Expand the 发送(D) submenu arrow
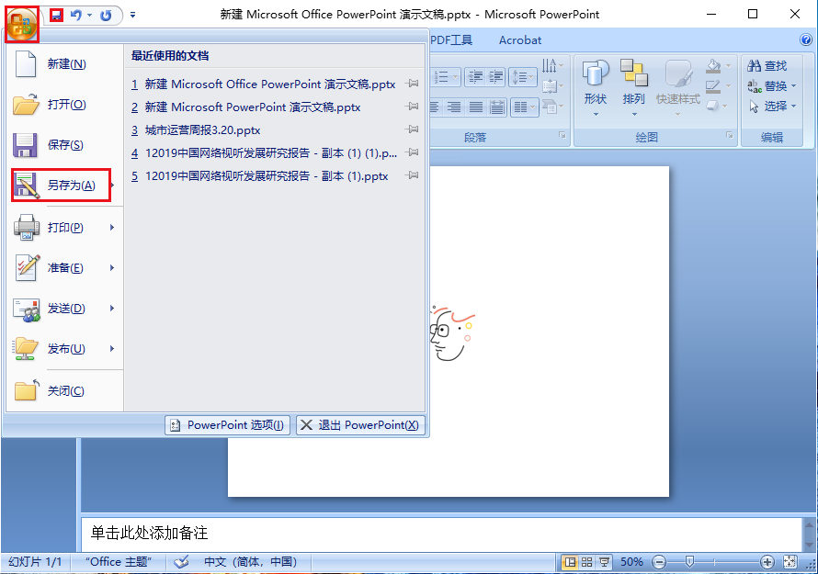This screenshot has height=574, width=818. 112,309
